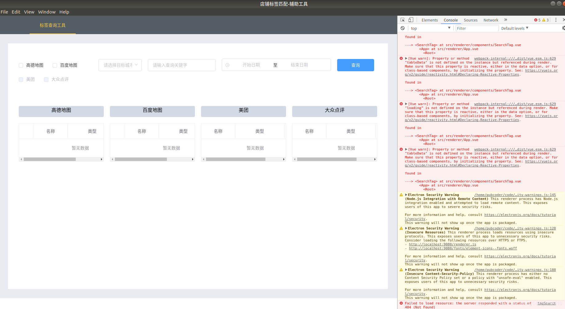Open the console context dropdown 'top'
The image size is (565, 309).
[x=430, y=28]
